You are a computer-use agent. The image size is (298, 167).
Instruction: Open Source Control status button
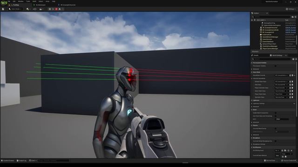(x=289, y=161)
